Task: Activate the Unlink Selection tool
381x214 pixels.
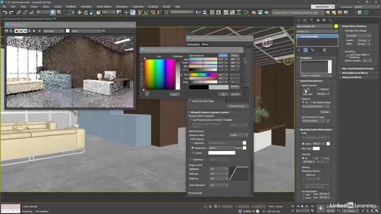Action: pyautogui.click(x=25, y=12)
